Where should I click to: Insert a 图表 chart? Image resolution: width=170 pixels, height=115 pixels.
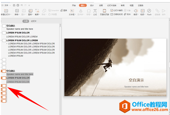(x=64, y=10)
